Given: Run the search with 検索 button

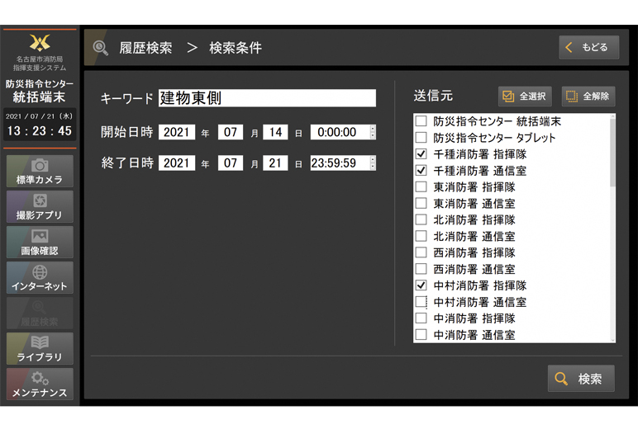Looking at the screenshot, I should click(581, 379).
